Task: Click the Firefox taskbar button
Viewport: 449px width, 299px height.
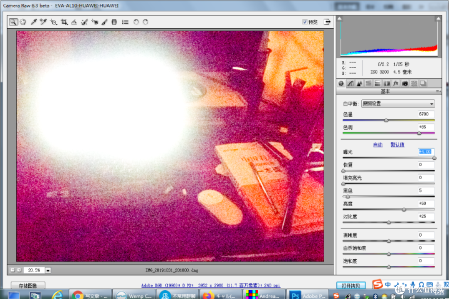Action: click(x=220, y=295)
